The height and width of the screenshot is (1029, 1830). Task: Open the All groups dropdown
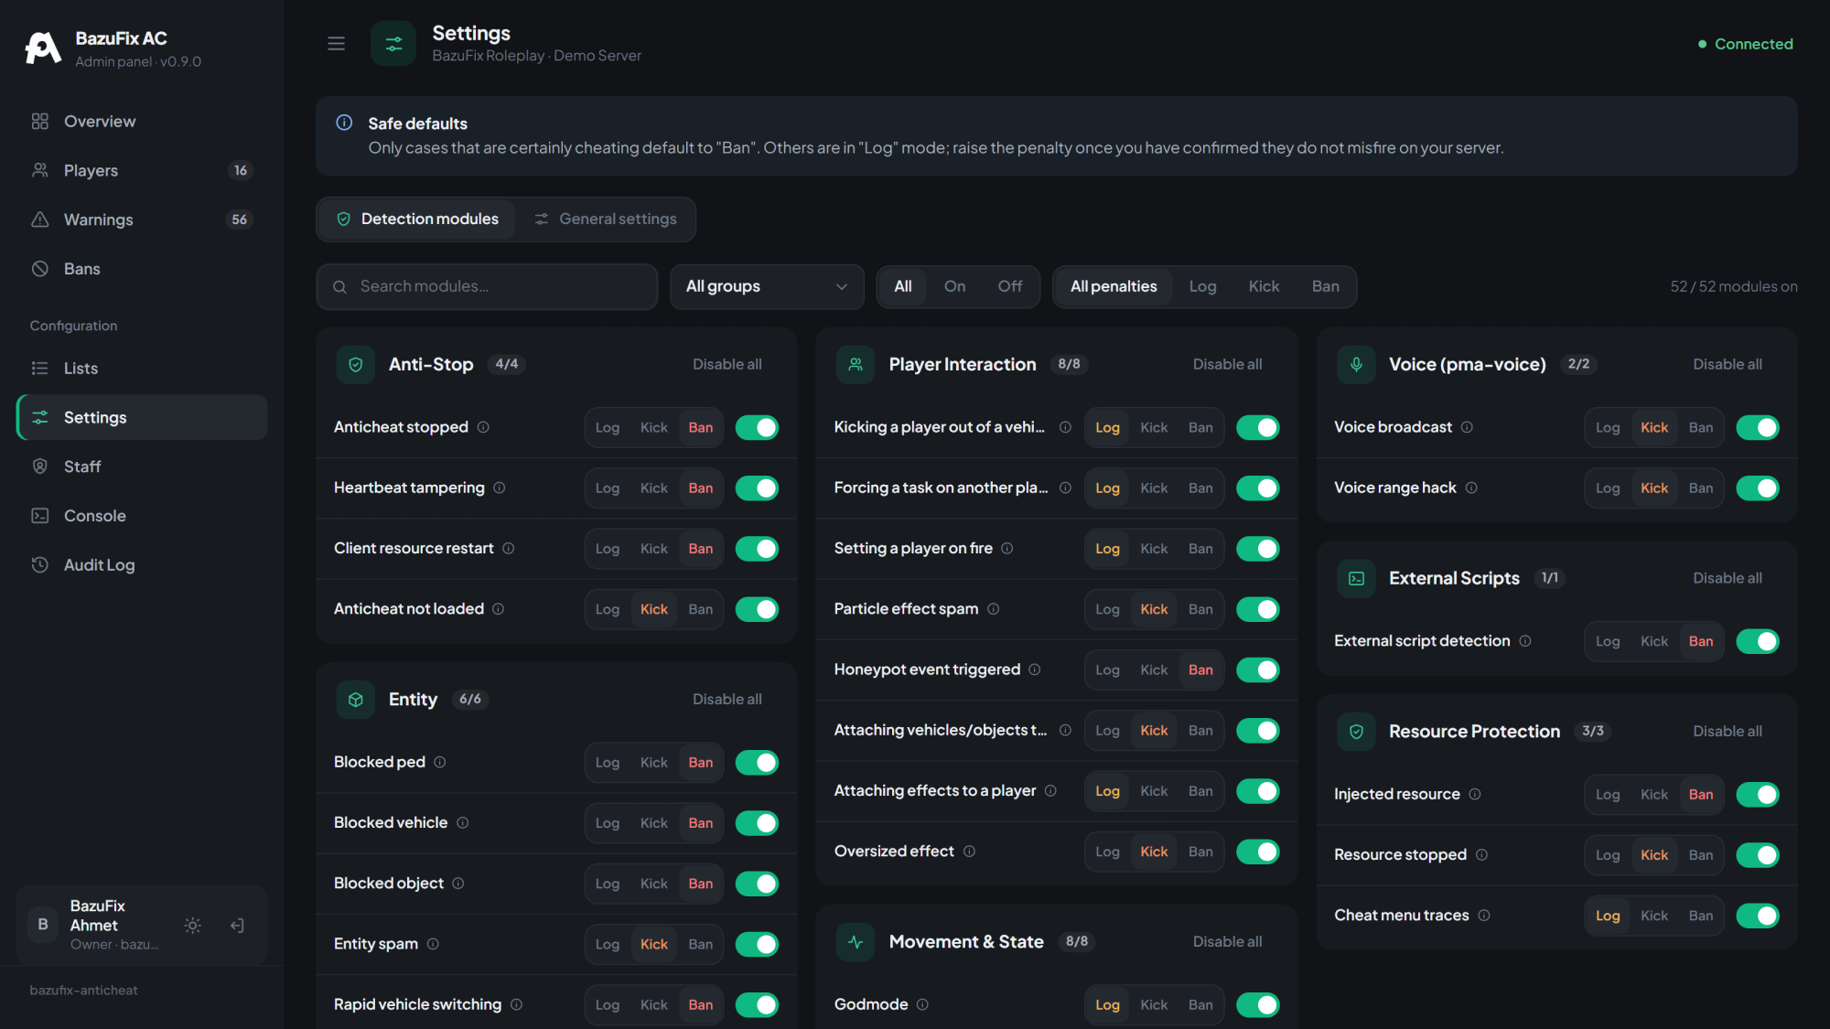point(767,286)
